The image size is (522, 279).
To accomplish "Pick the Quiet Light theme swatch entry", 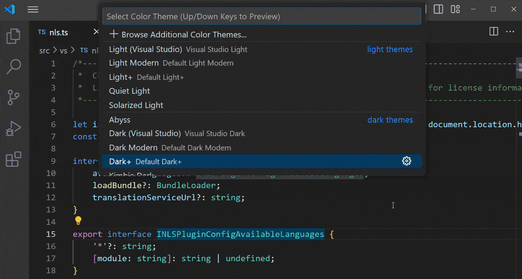I will (x=129, y=91).
